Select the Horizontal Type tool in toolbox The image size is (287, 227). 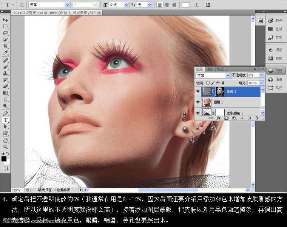5,120
